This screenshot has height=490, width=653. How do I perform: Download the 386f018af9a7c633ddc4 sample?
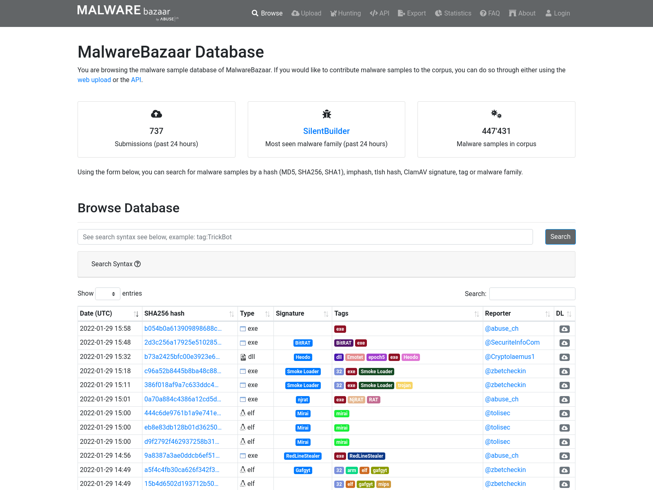[564, 385]
